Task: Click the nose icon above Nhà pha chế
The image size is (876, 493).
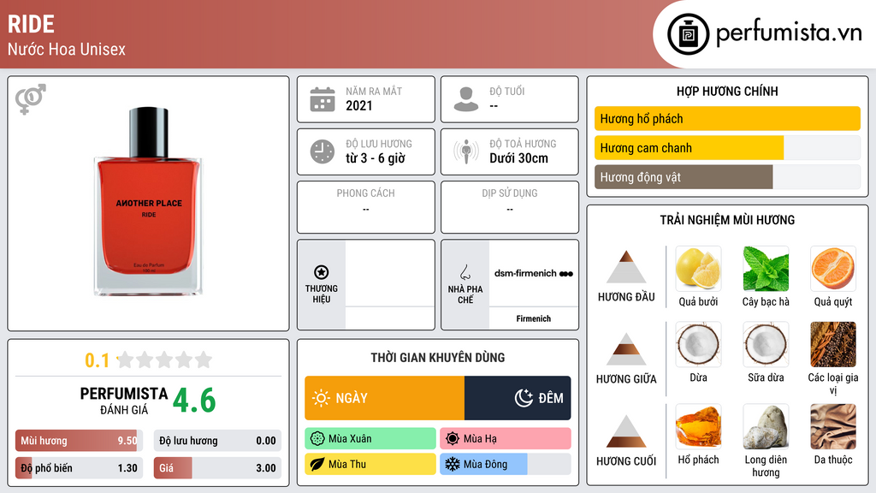Action: pos(465,272)
